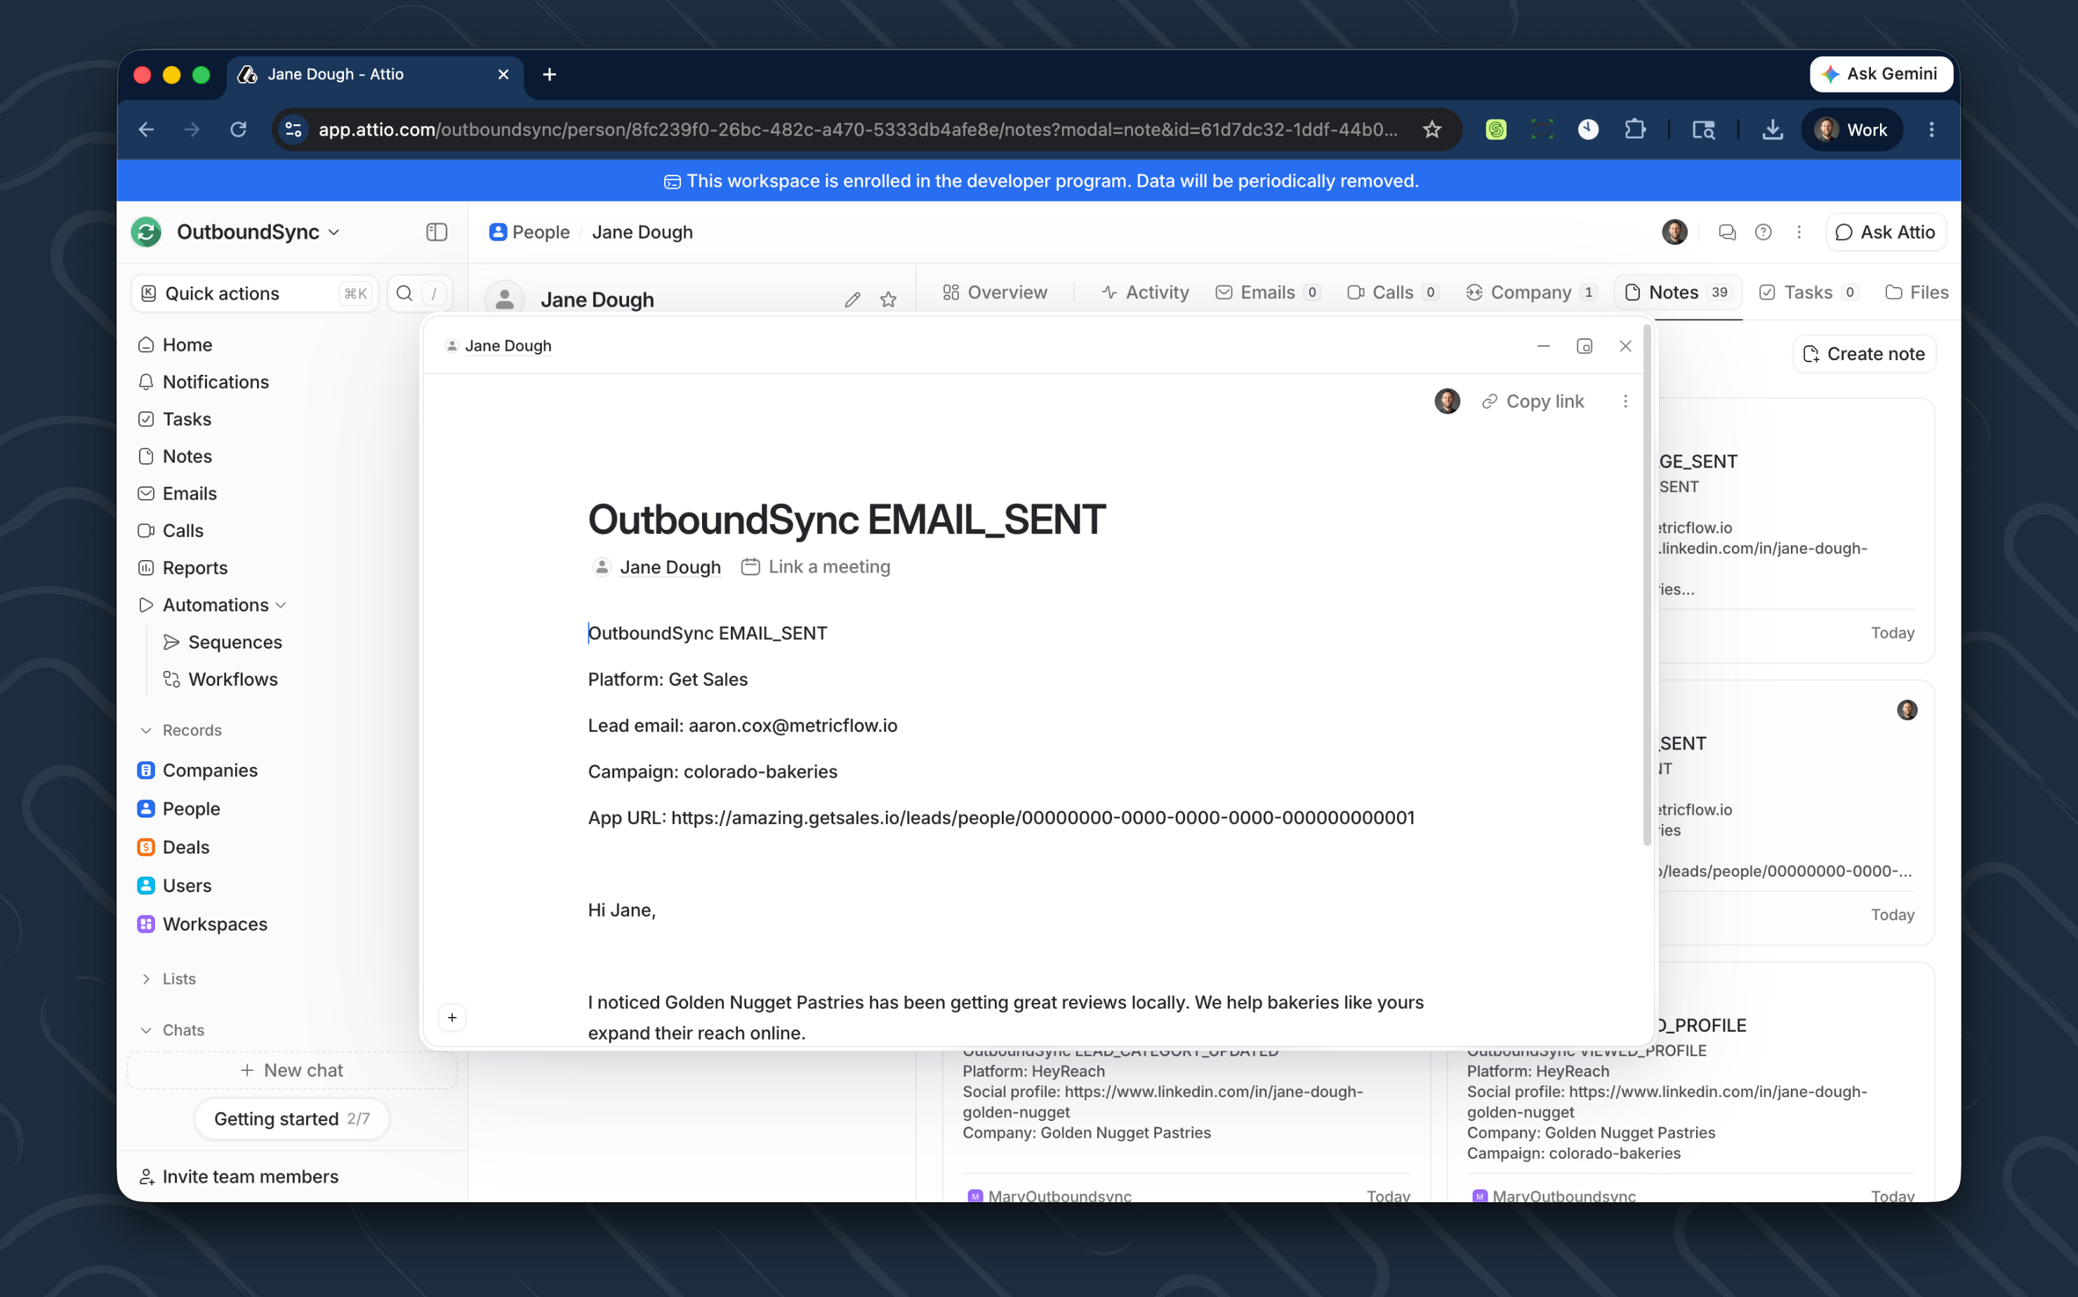
Task: Open the note's three-dot options menu
Action: coord(1625,401)
